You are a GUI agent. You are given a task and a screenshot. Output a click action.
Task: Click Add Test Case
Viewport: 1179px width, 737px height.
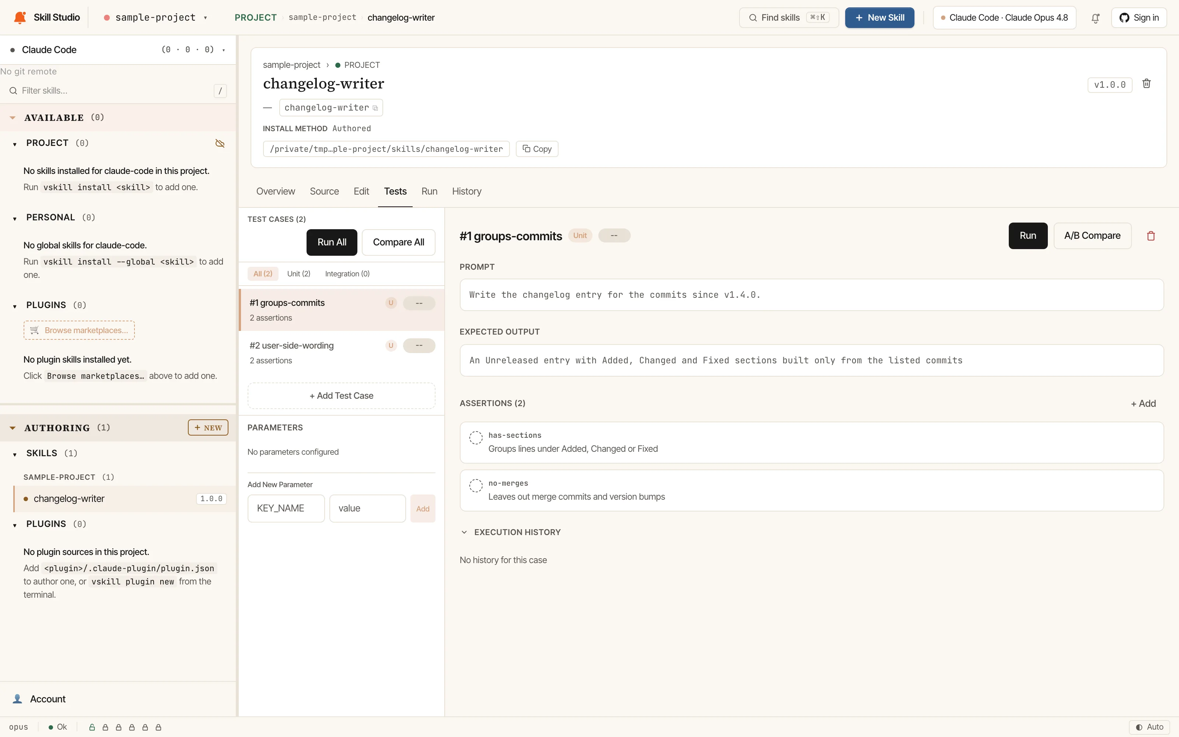pyautogui.click(x=342, y=396)
